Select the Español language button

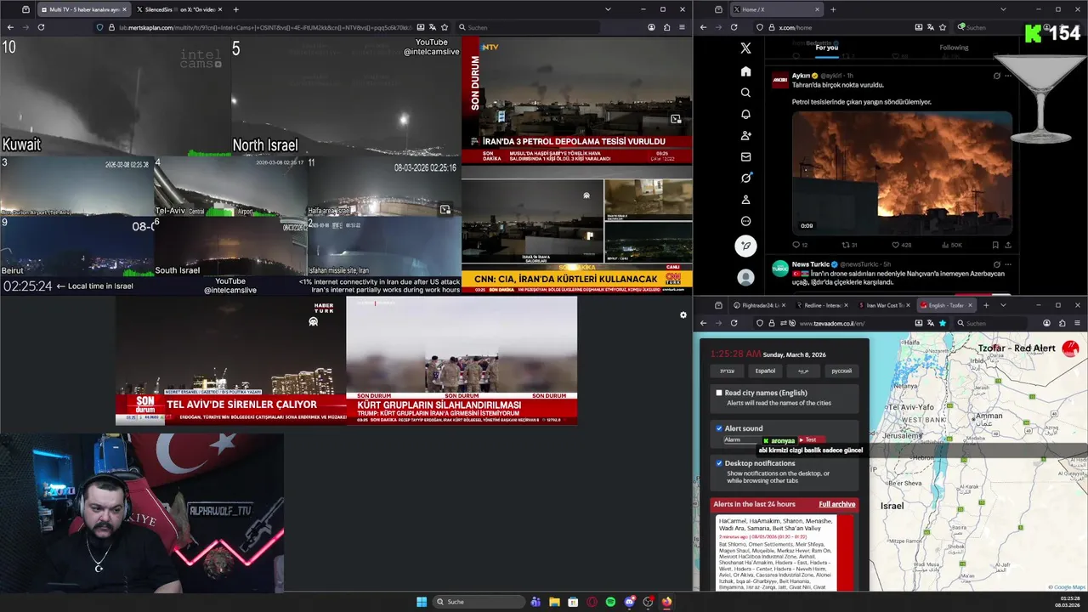pos(765,371)
